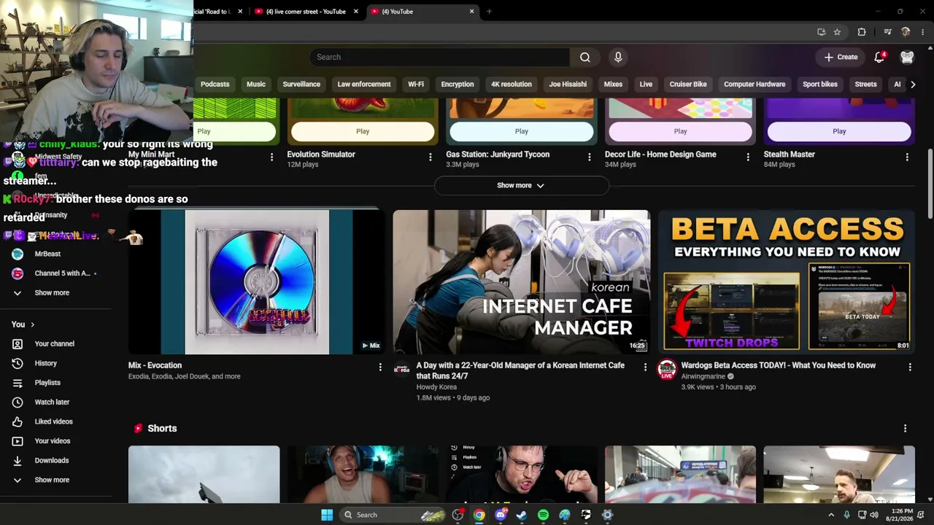Open the Shorts section options menu

pyautogui.click(x=905, y=428)
